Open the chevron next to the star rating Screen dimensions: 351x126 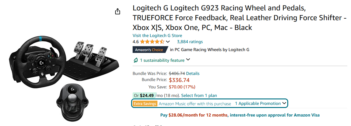tap(168, 42)
